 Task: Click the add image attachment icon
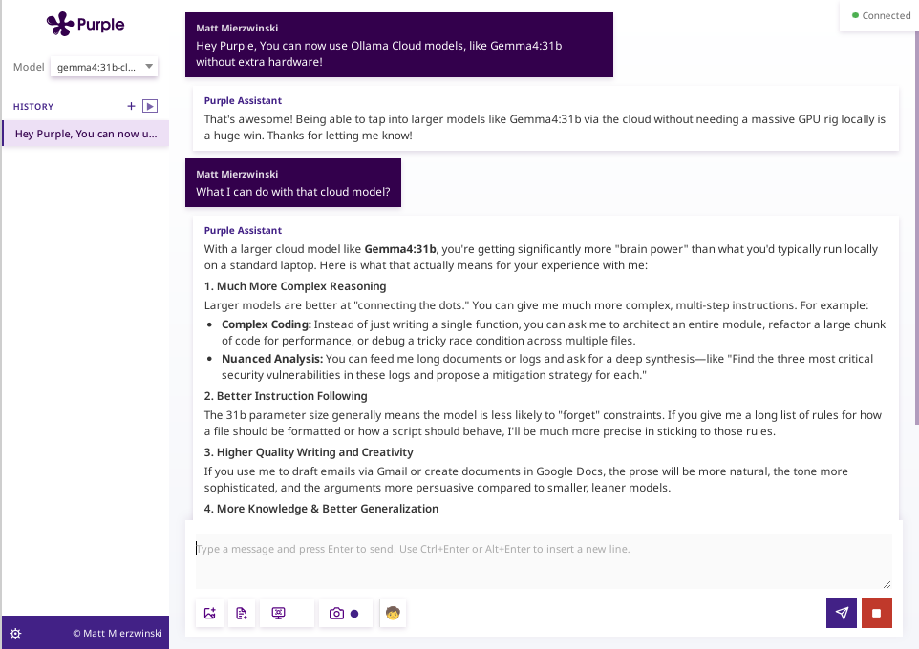click(x=210, y=614)
